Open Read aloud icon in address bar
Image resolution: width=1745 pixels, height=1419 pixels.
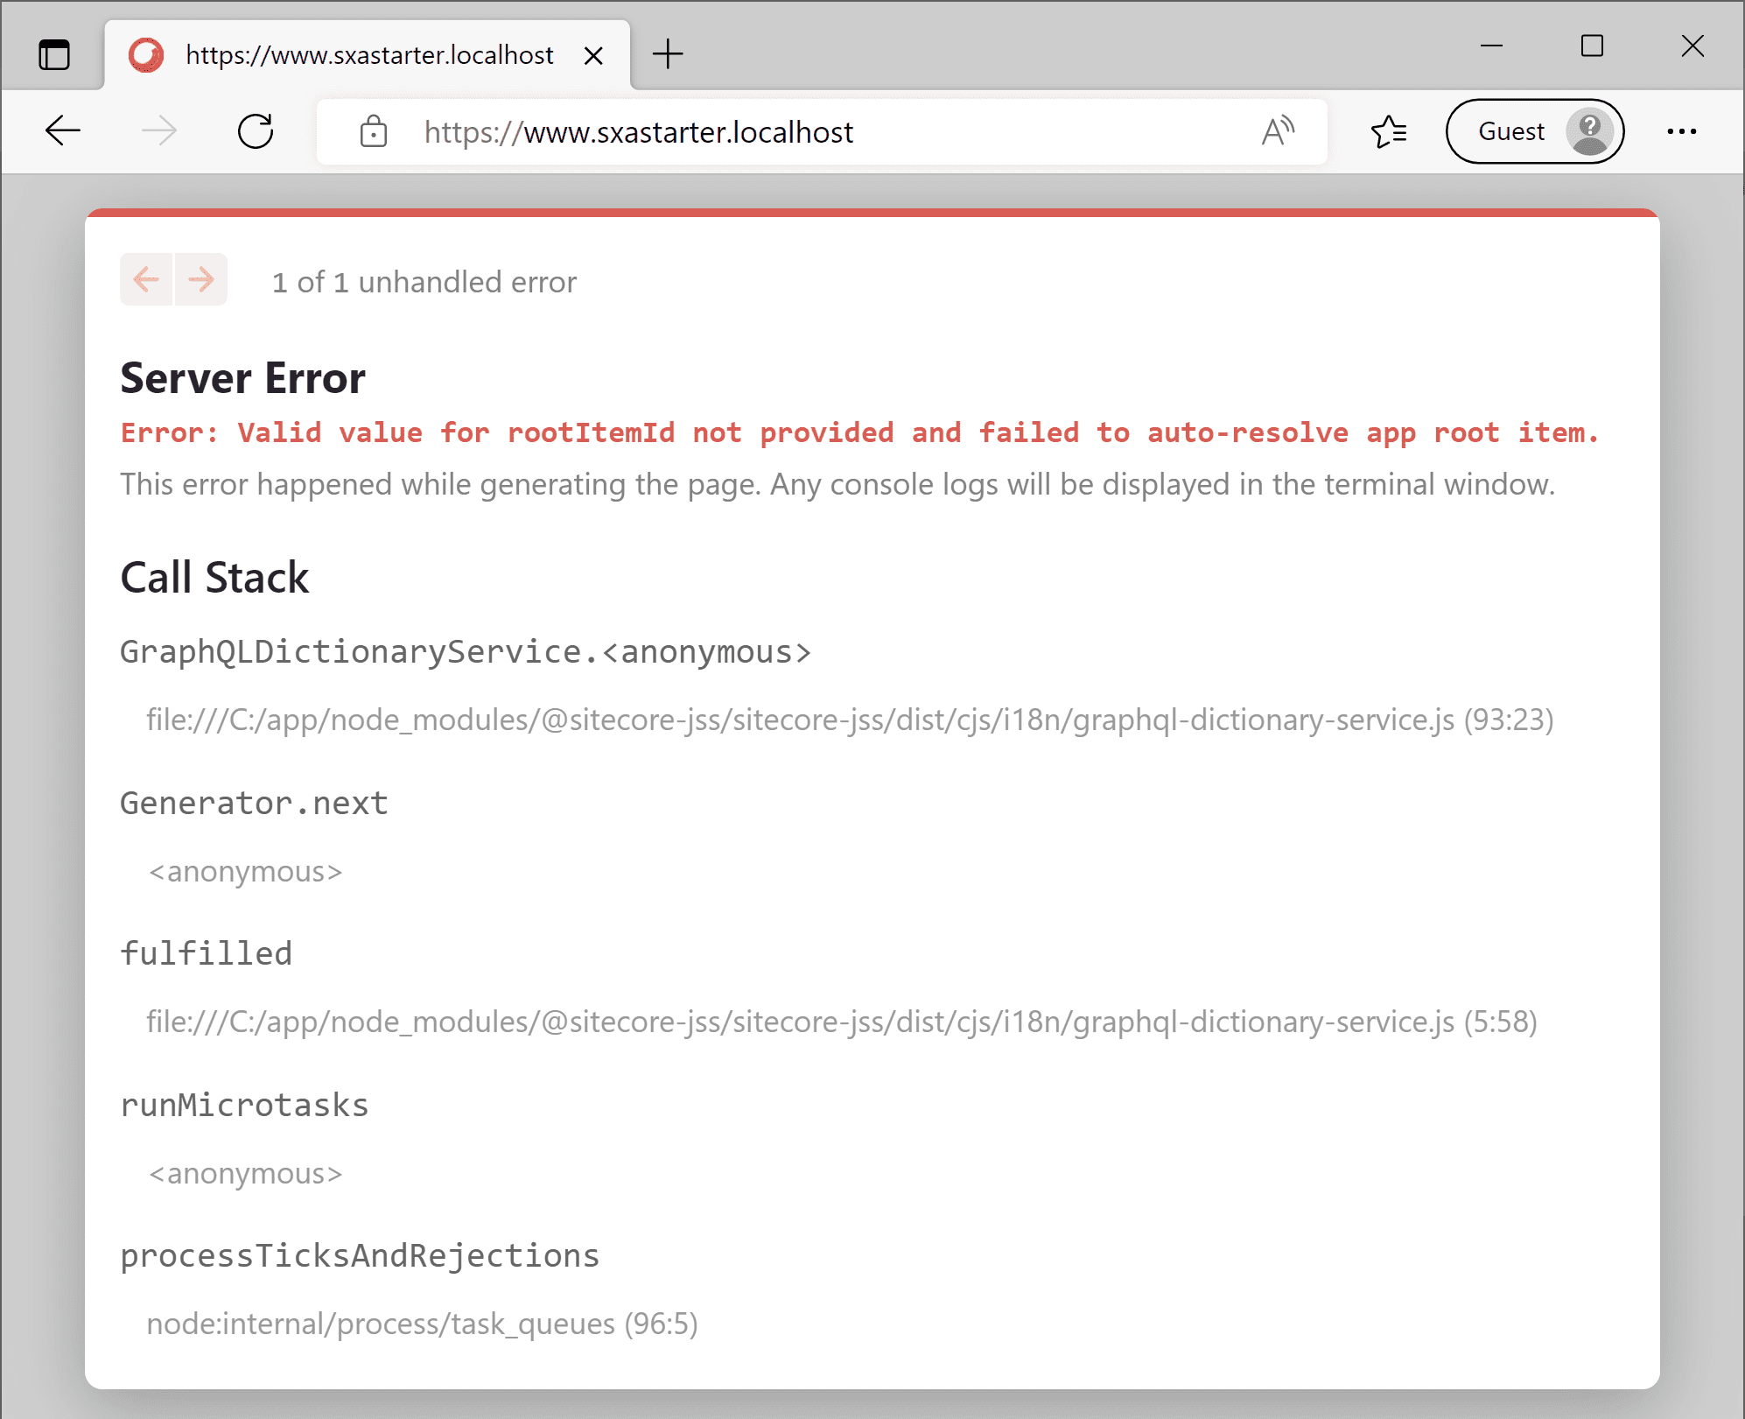[x=1278, y=131]
